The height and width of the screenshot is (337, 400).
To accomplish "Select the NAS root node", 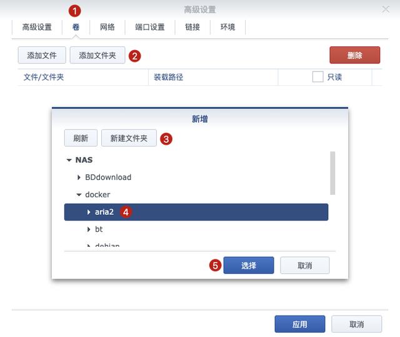I will tap(84, 160).
